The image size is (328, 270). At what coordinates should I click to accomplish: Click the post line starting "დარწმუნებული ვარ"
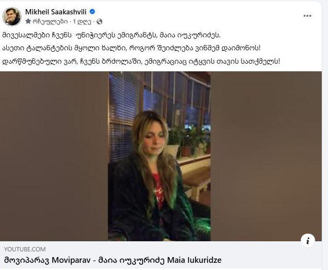[x=141, y=61]
